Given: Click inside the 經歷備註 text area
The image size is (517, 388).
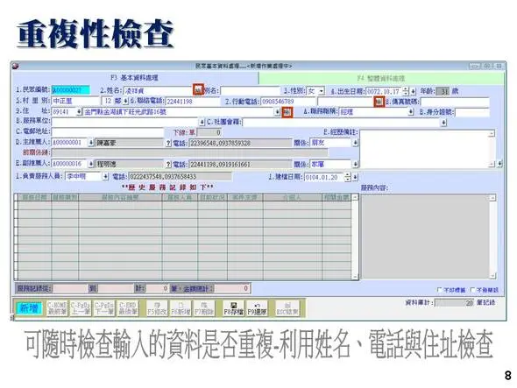Looking at the screenshot, I should point(424,149).
